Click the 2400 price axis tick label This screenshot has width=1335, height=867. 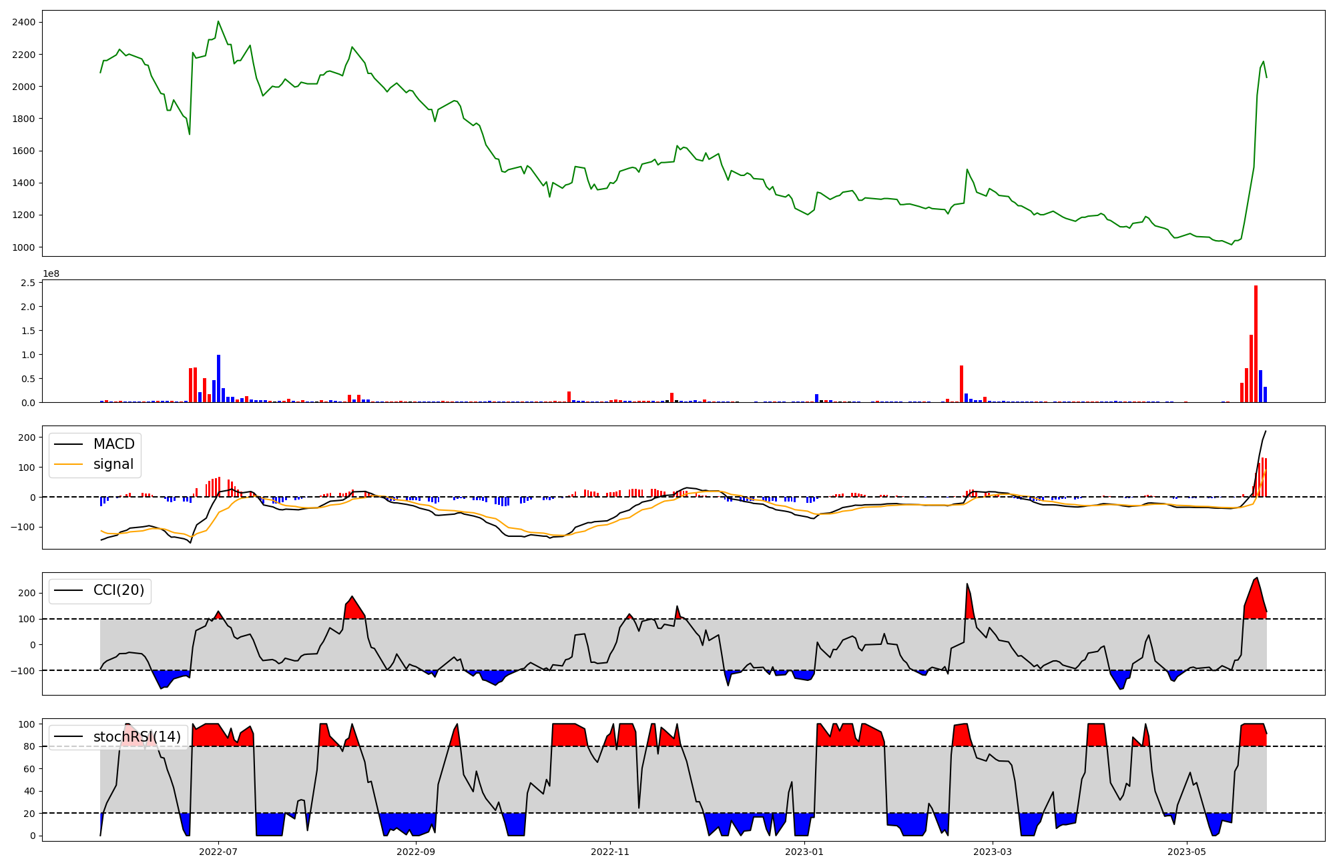(24, 23)
